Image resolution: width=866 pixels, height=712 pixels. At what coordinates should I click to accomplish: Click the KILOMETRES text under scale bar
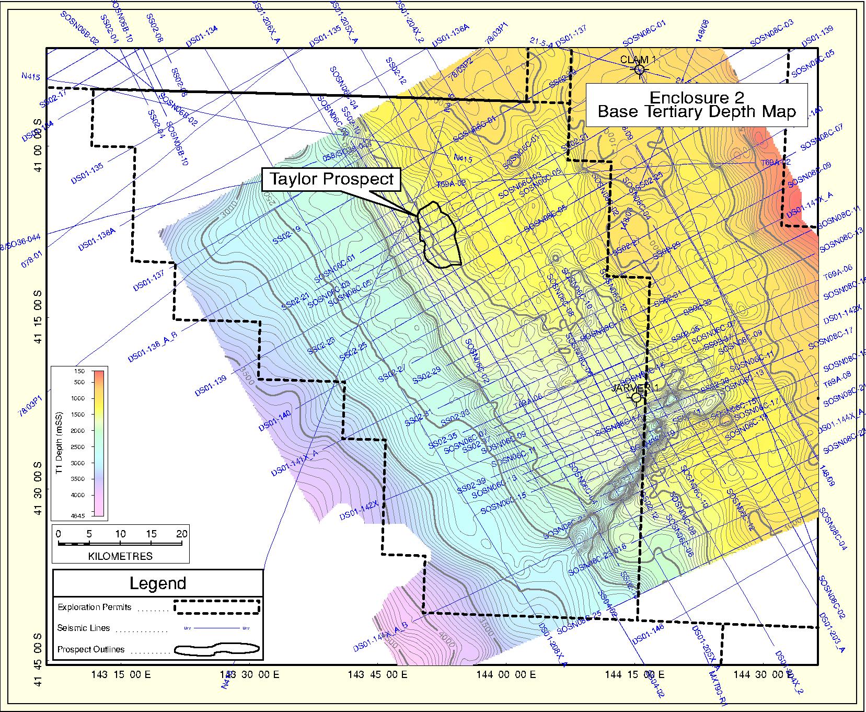120,556
